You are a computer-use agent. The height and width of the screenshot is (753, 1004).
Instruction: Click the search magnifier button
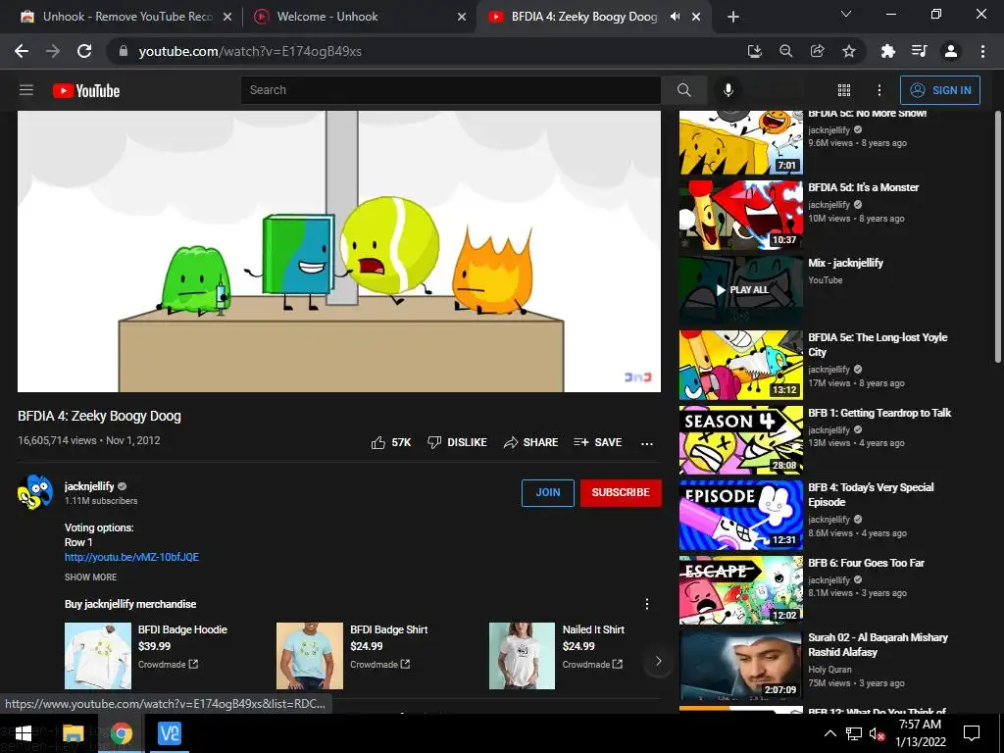pos(683,90)
